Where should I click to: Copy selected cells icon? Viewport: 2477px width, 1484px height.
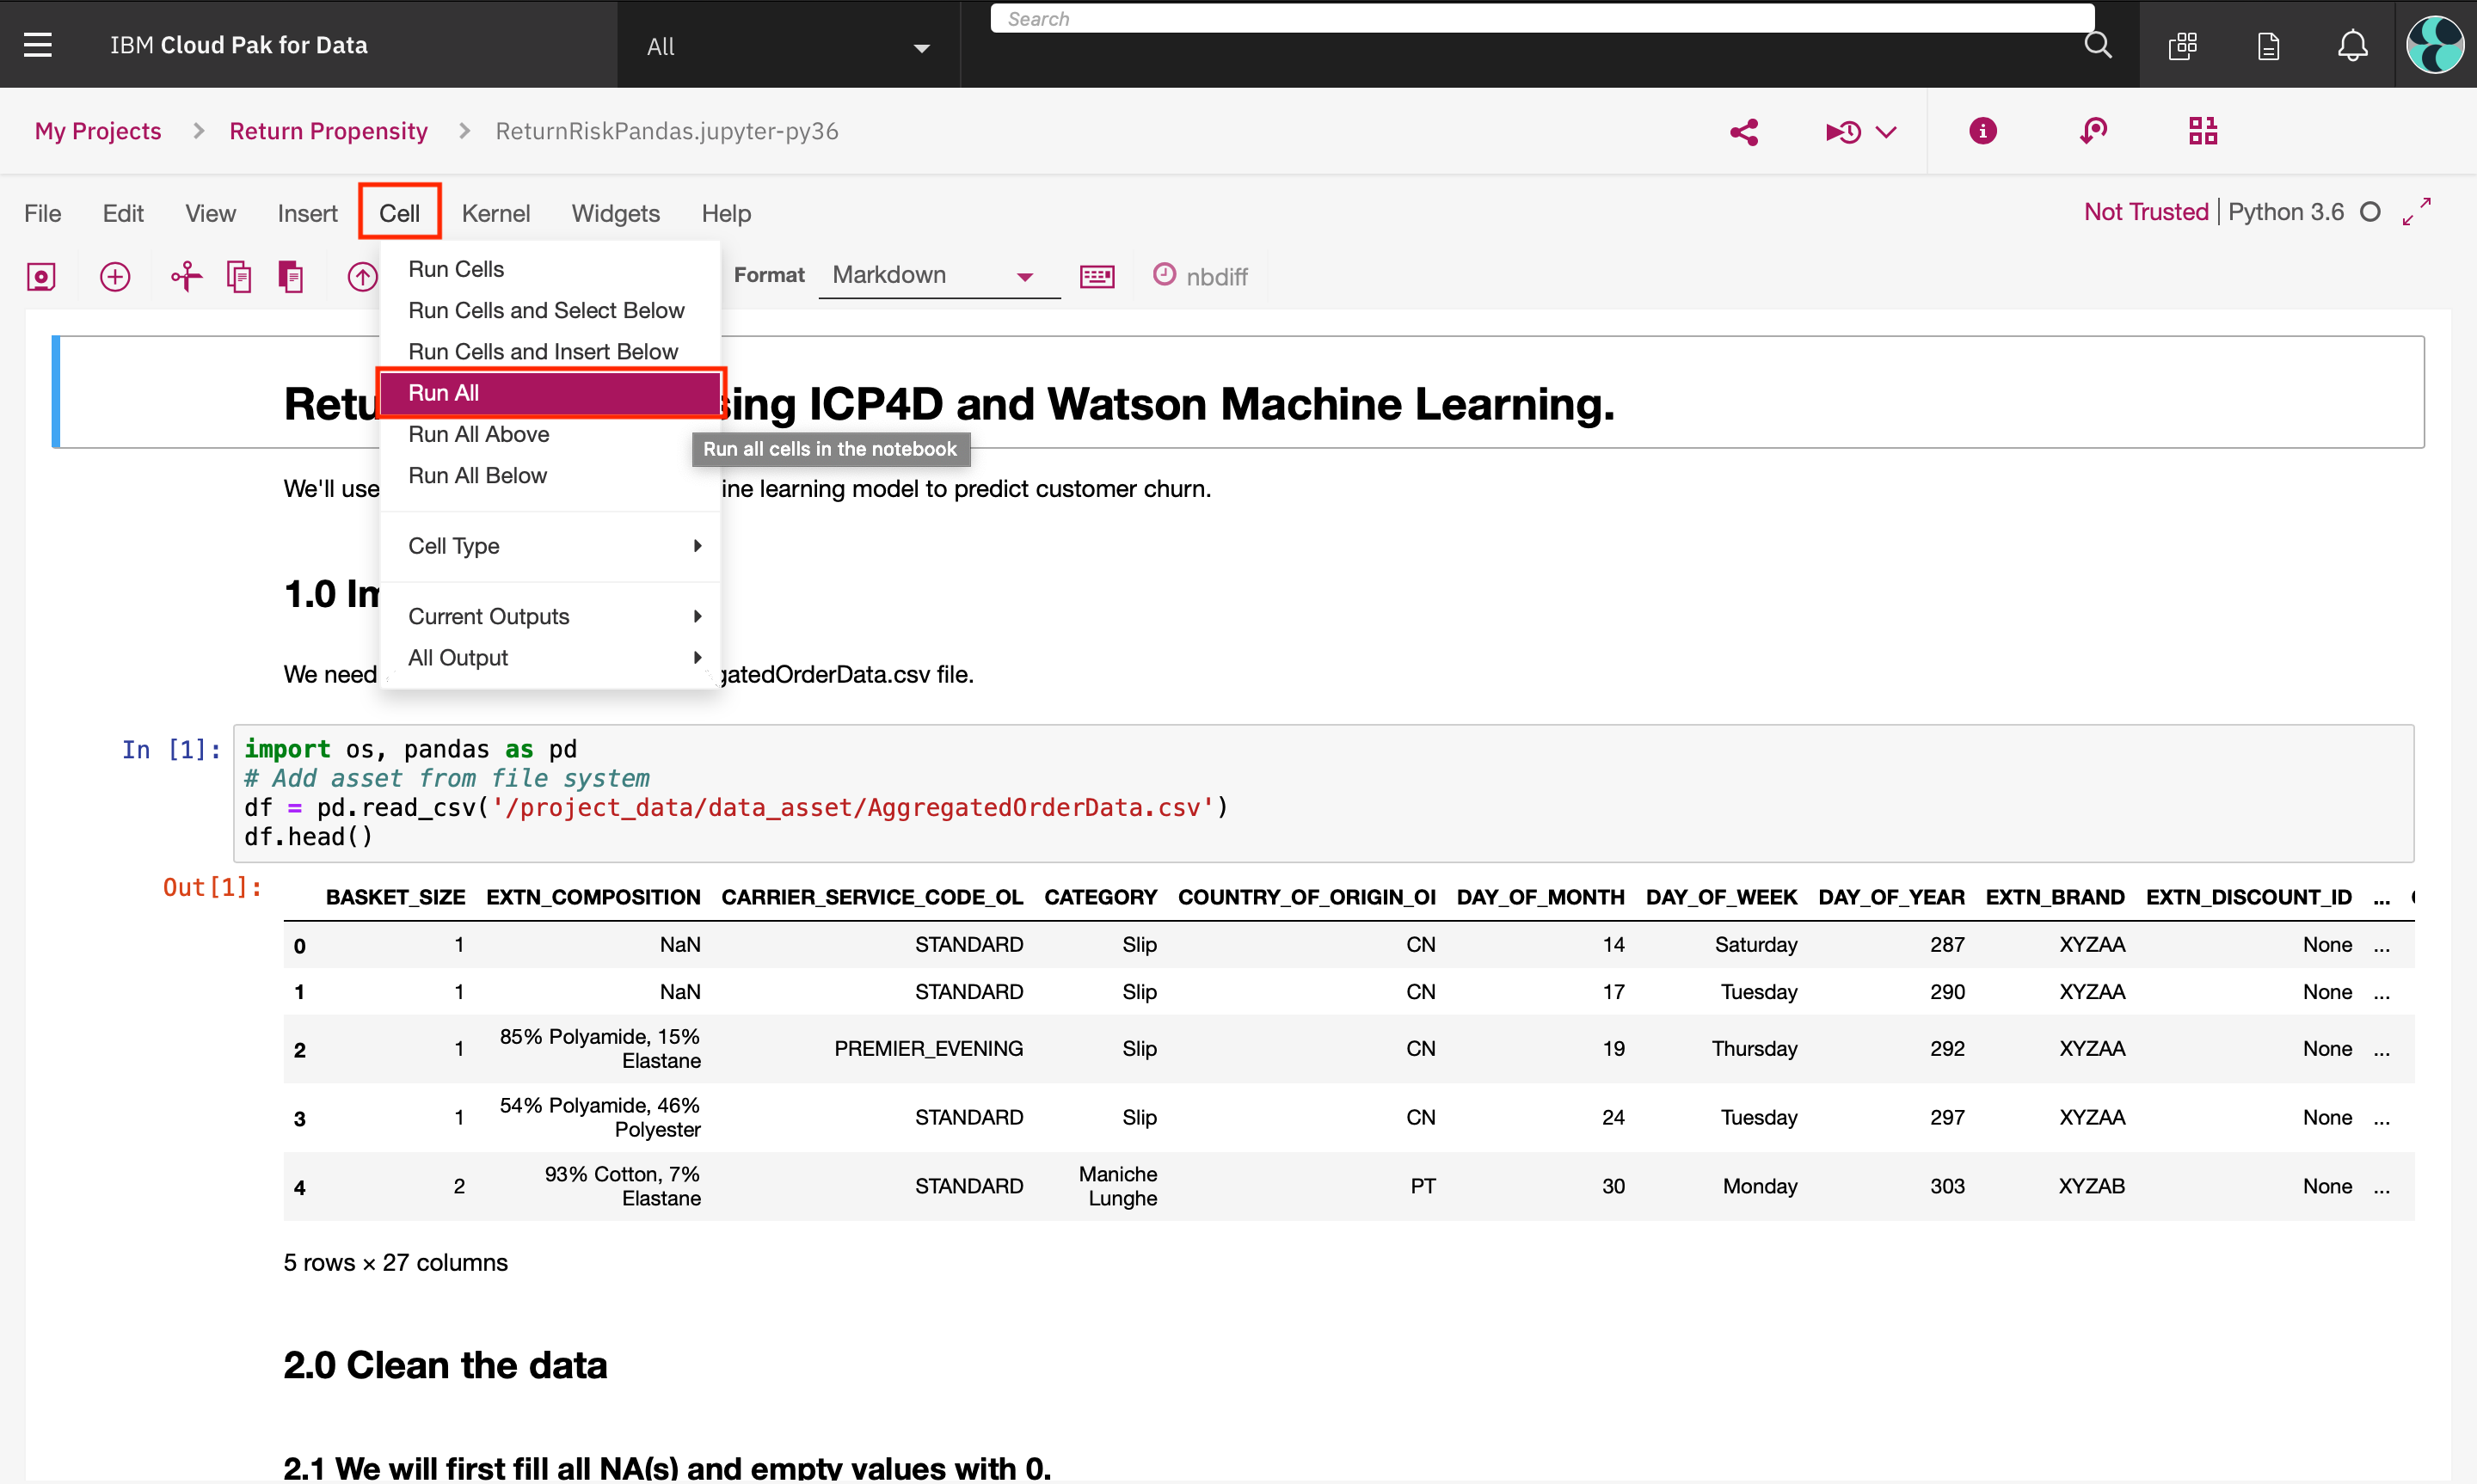(x=238, y=276)
